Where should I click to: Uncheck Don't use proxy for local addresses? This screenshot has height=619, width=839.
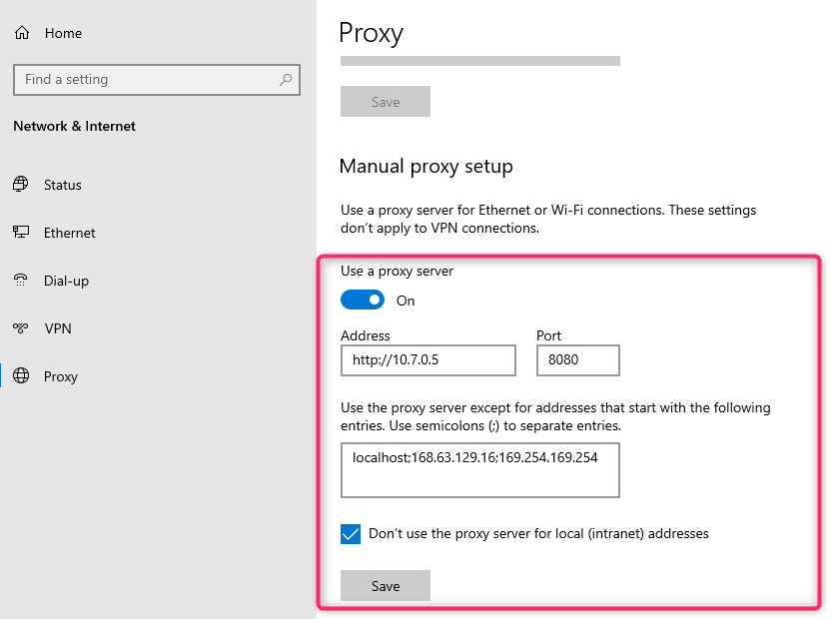(351, 534)
